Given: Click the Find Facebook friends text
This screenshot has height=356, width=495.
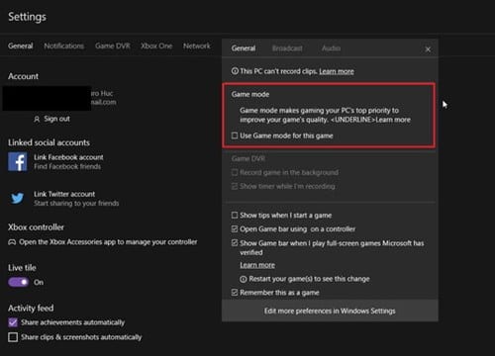Looking at the screenshot, I should tap(67, 166).
